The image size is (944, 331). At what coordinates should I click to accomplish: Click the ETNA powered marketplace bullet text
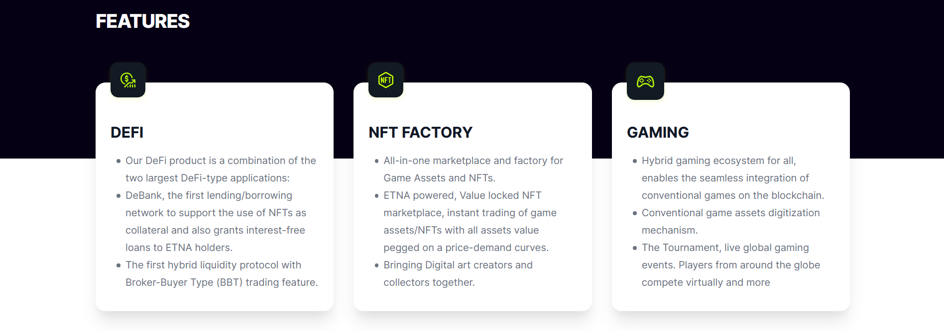pyautogui.click(x=470, y=221)
